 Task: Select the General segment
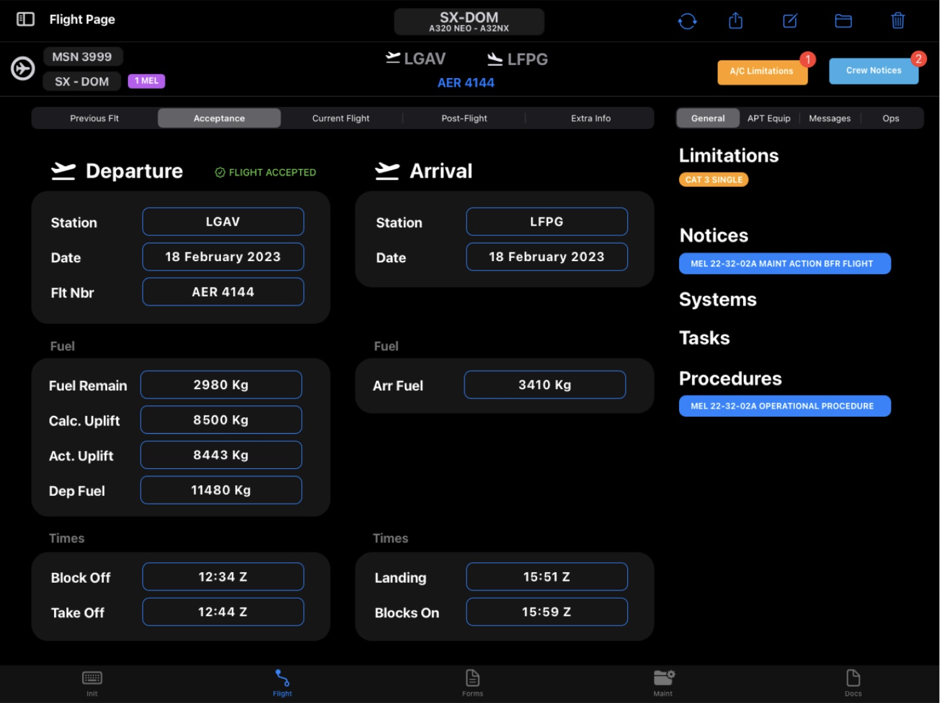tap(708, 118)
